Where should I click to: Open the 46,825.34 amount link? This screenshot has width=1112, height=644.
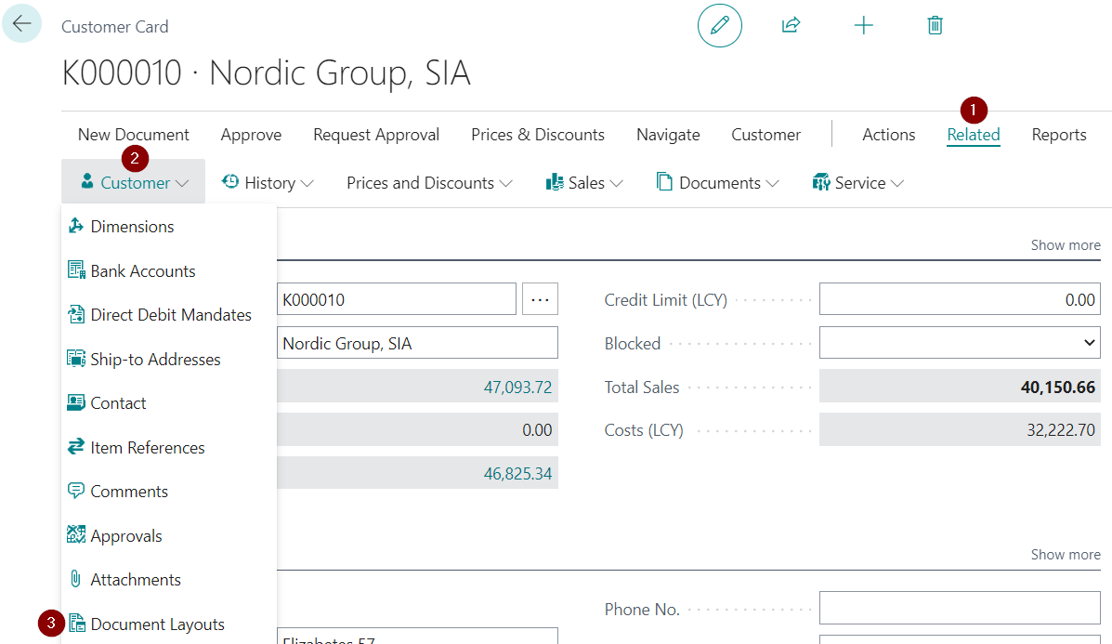[x=517, y=474]
